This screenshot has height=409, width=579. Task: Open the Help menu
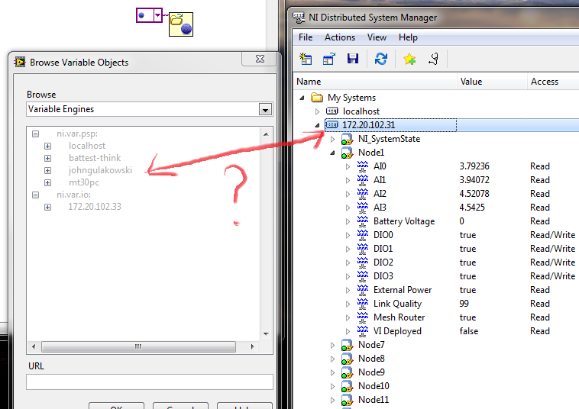pos(408,37)
